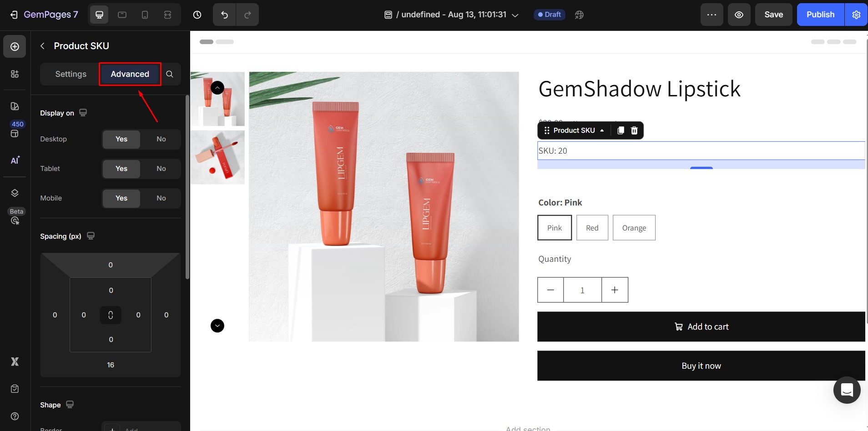Image resolution: width=868 pixels, height=431 pixels.
Task: Click the Save button
Action: pyautogui.click(x=773, y=15)
